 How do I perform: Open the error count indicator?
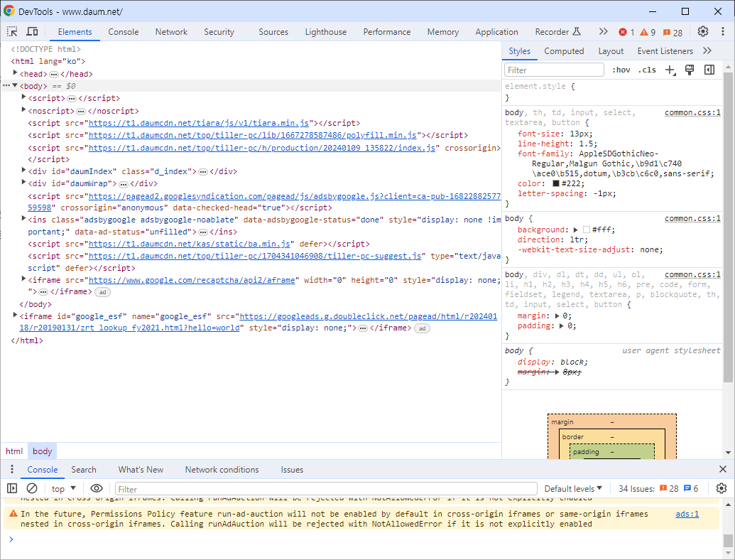click(626, 32)
